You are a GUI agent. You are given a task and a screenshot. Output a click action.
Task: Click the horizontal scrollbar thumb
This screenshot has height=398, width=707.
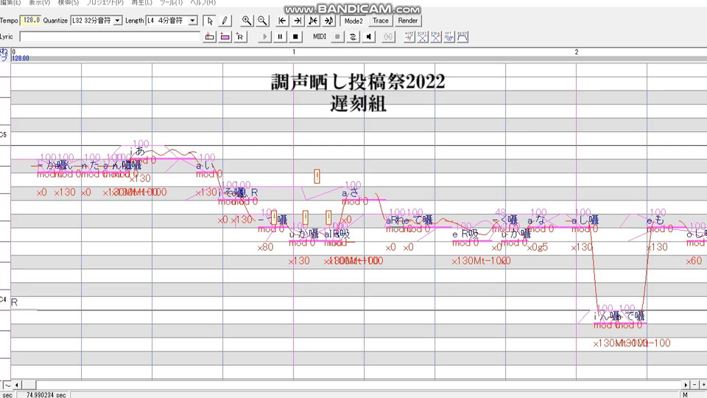click(29, 385)
